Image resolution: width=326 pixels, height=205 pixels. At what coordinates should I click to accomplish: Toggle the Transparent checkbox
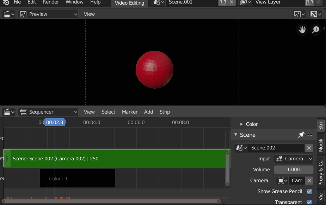coord(309,202)
